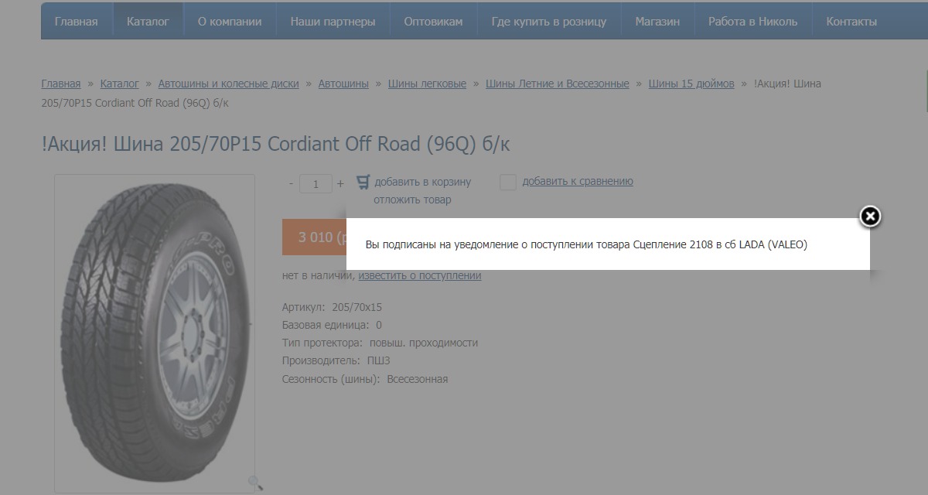This screenshot has height=495, width=928.
Task: Click the shopping cart icon
Action: pyautogui.click(x=363, y=183)
